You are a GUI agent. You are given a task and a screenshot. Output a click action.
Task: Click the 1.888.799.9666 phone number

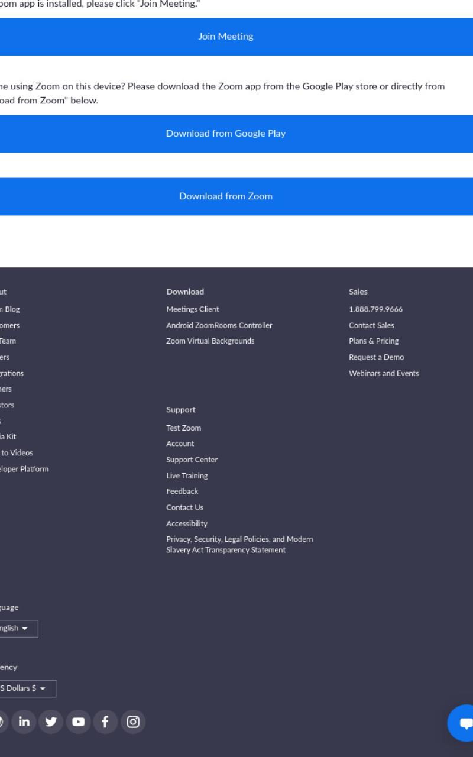pyautogui.click(x=376, y=309)
